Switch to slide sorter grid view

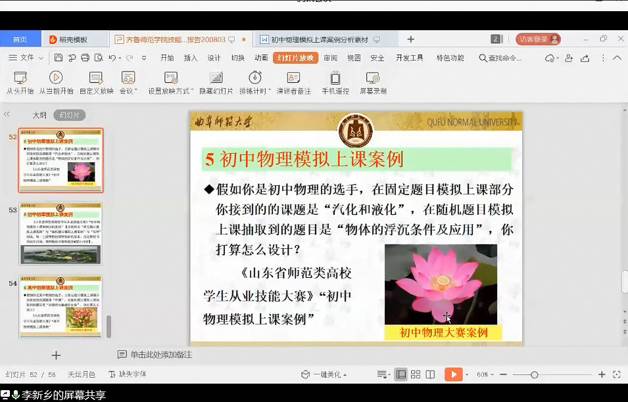[416, 374]
